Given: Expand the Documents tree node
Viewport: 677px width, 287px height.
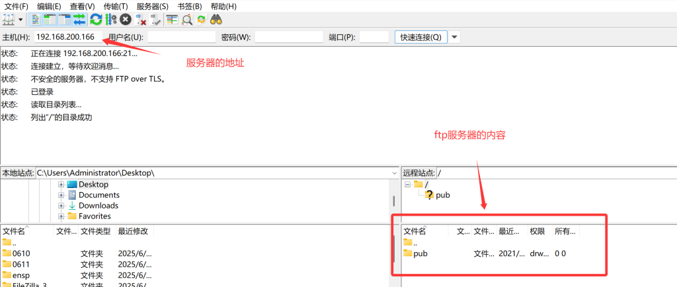Looking at the screenshot, I should [x=61, y=195].
